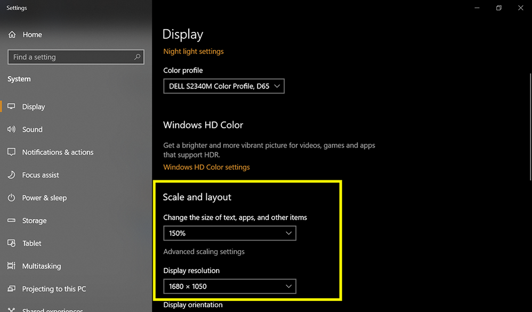Click the Power & sleep icon
532x312 pixels.
(x=12, y=198)
